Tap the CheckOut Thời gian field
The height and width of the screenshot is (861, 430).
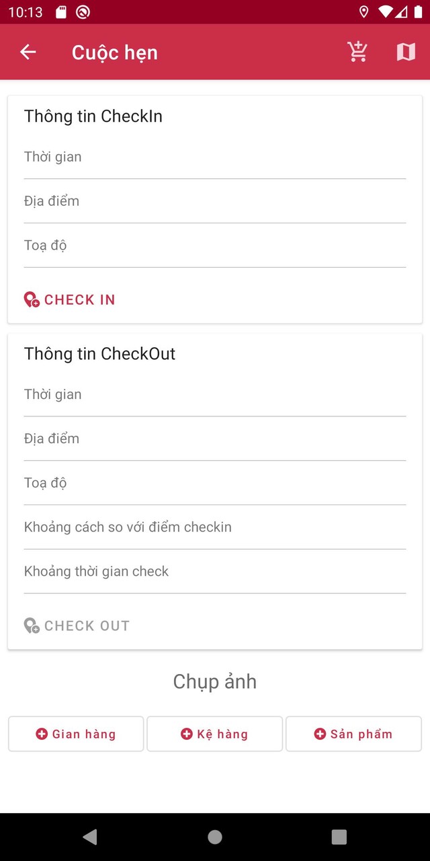pyautogui.click(x=215, y=395)
